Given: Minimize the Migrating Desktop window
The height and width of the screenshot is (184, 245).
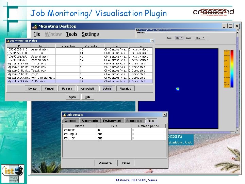Looking at the screenshot, I should click(224, 26).
